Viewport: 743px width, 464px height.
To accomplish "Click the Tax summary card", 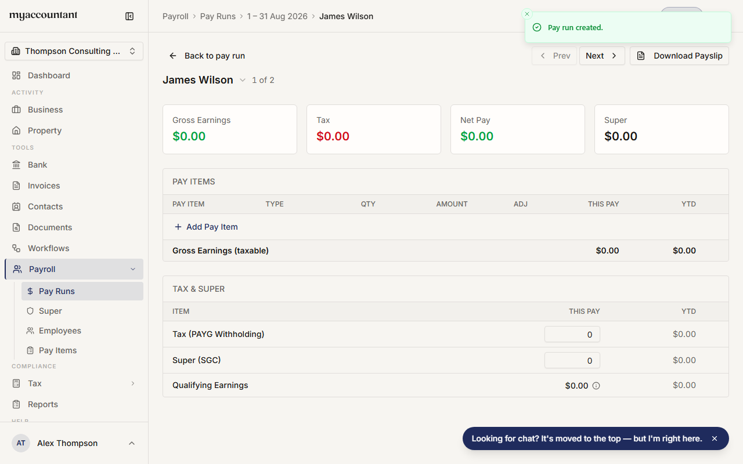I will (x=374, y=129).
